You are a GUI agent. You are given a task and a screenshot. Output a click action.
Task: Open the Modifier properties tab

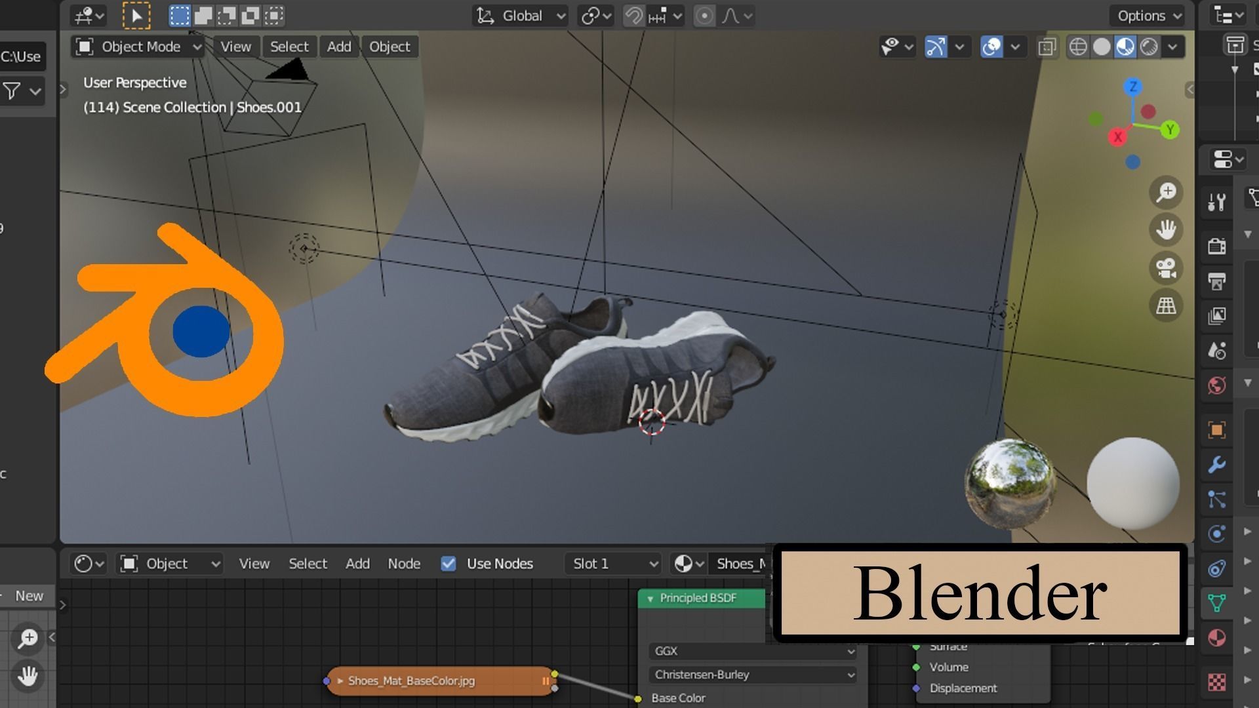coord(1217,465)
